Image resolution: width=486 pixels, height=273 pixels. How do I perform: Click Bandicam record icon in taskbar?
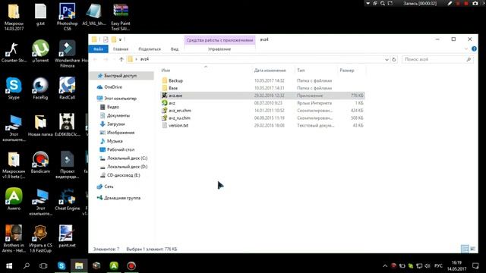[131, 265]
